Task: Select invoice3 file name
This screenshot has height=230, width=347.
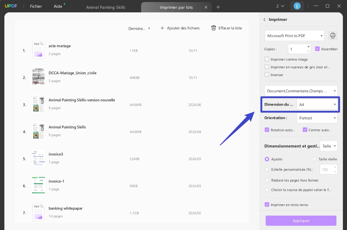Action: [56, 154]
